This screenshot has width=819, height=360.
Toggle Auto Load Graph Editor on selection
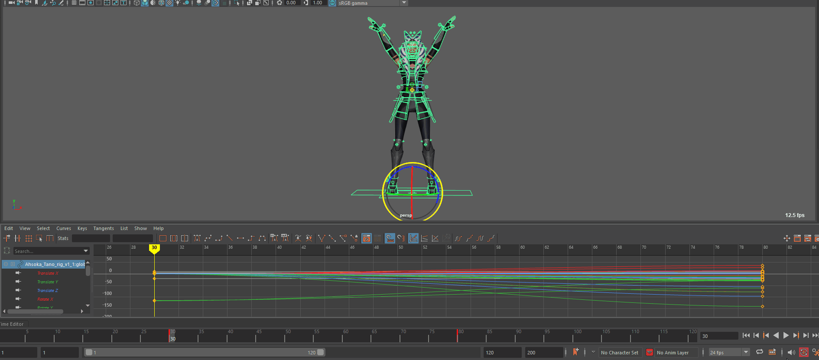point(367,238)
